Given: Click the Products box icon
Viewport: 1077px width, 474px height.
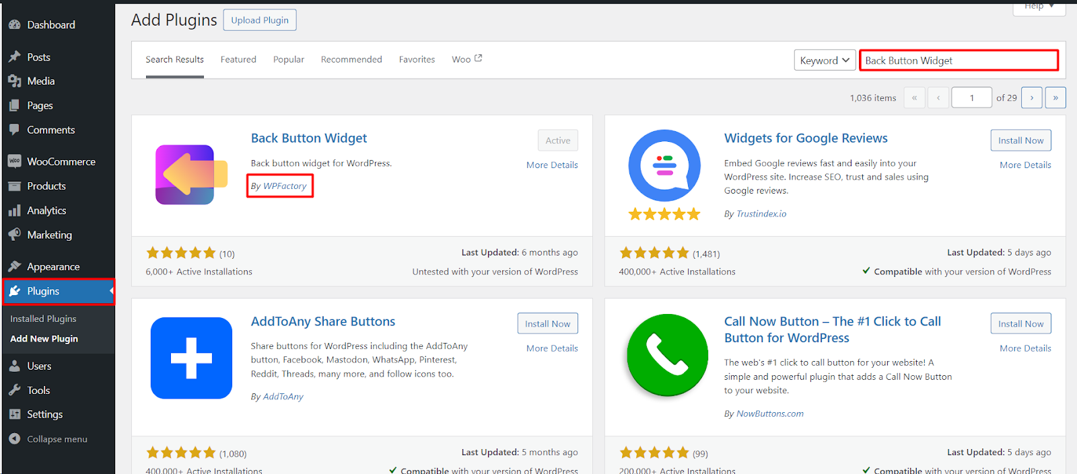Looking at the screenshot, I should 14,186.
